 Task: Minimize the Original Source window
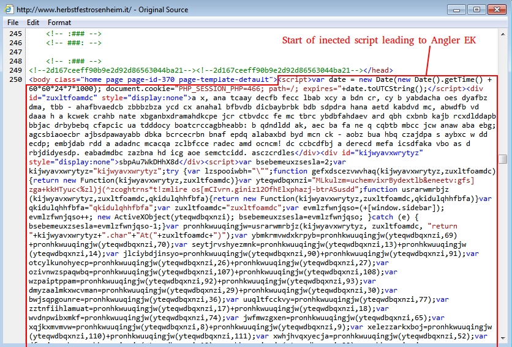click(x=456, y=9)
